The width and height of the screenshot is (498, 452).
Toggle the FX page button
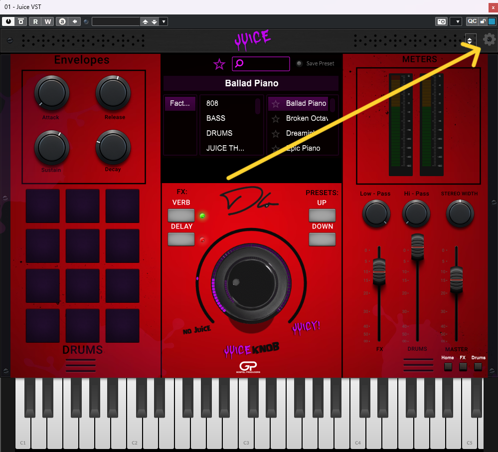tap(463, 367)
